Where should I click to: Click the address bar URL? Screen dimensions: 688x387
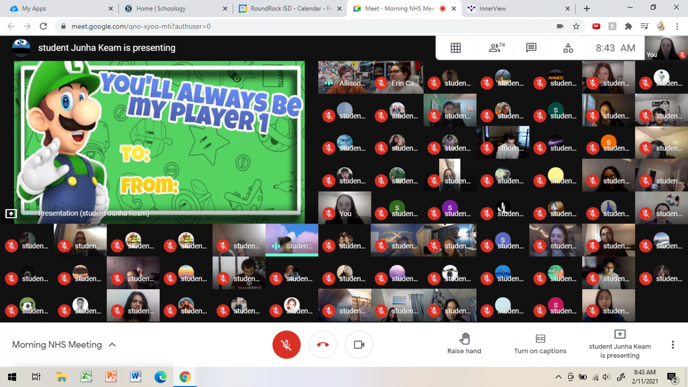(x=141, y=26)
